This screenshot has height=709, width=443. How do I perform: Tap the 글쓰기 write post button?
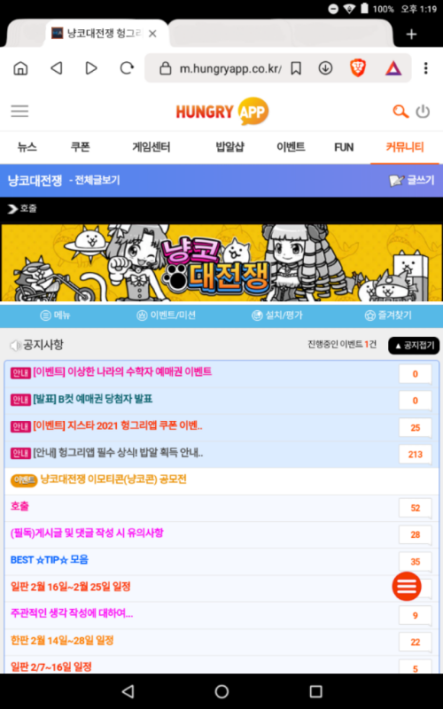(411, 181)
